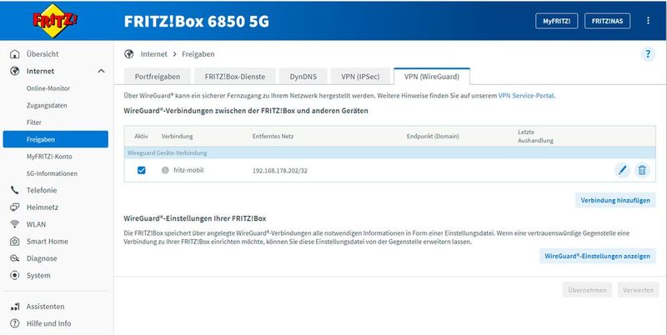The height and width of the screenshot is (335, 667).
Task: Click the WLAN wifi icon
Action: (x=14, y=224)
